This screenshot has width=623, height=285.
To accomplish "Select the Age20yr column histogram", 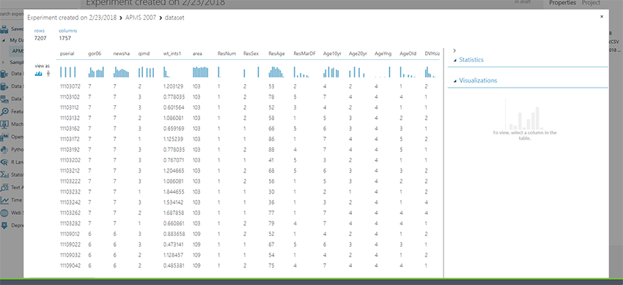I will pos(357,72).
